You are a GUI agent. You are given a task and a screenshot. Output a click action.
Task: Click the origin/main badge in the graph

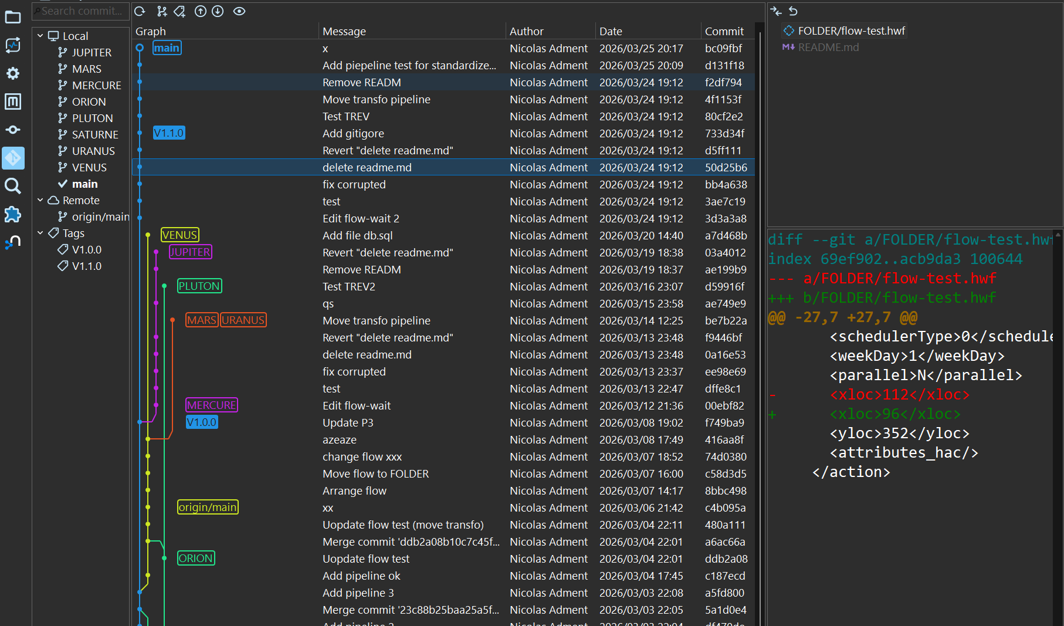(208, 507)
